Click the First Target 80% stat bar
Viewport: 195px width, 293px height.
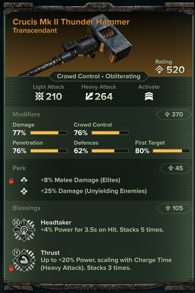(x=171, y=151)
